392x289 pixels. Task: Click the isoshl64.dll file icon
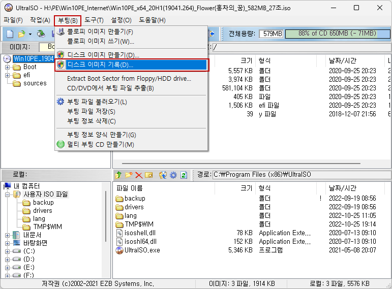click(x=119, y=242)
